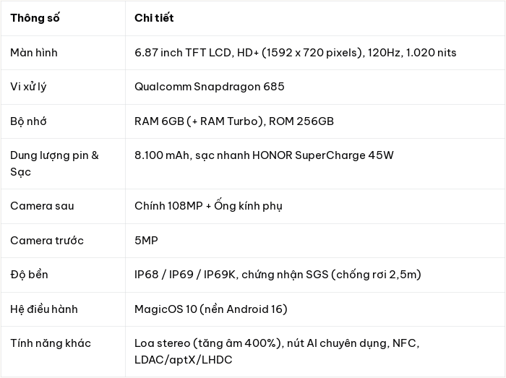Image resolution: width=506 pixels, height=378 pixels.
Task: Click the Qualcomm Snapdragon 685 text
Action: 210,87
